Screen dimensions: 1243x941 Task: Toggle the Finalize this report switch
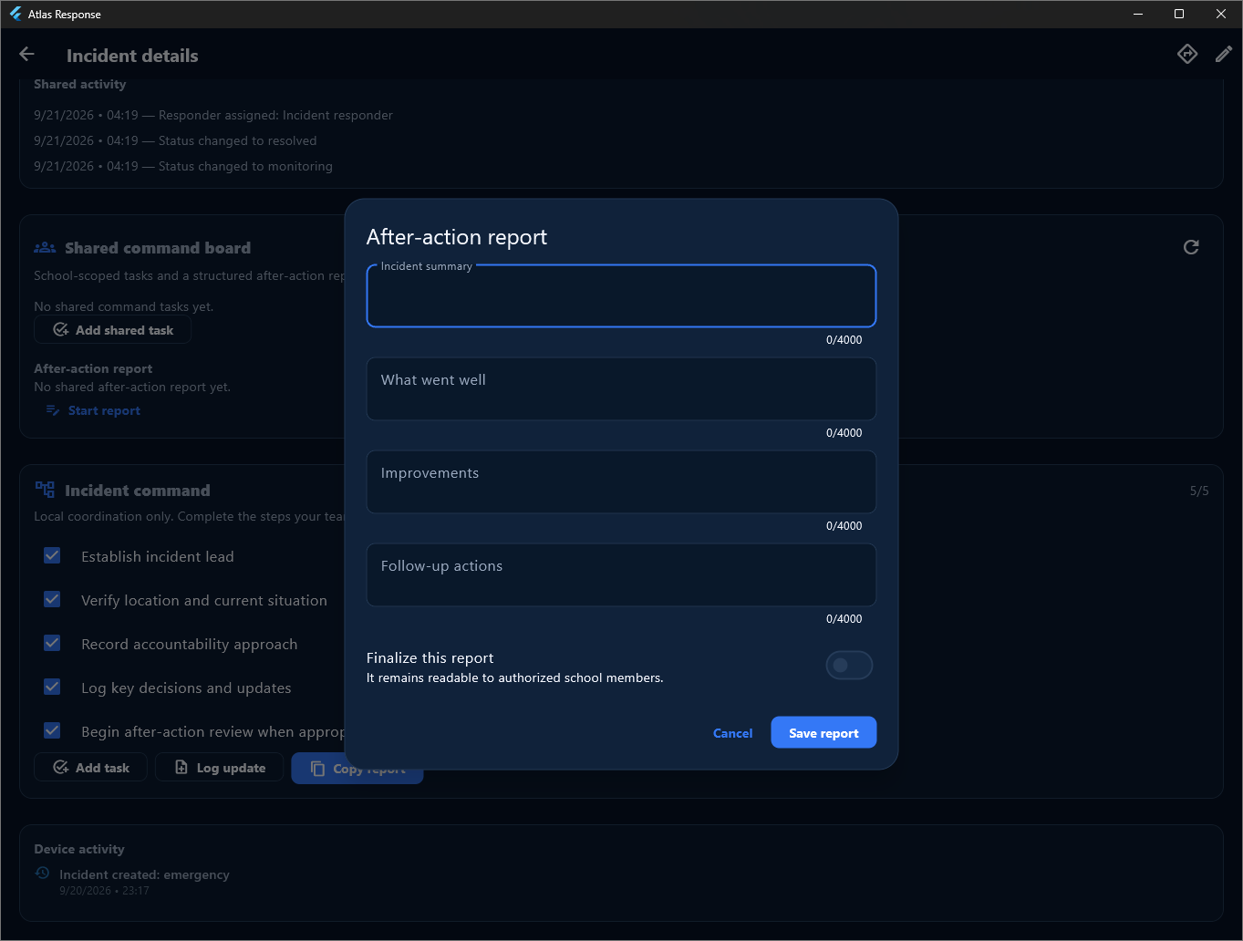click(849, 666)
